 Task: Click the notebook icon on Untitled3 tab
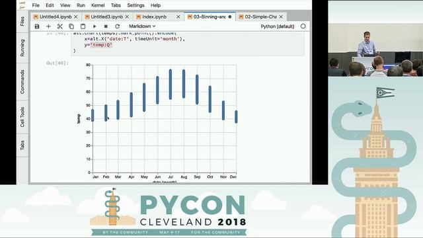coord(87,17)
